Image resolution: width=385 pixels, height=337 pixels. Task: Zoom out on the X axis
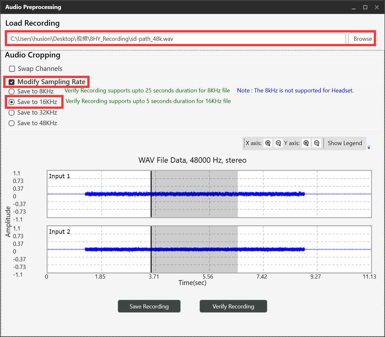pyautogui.click(x=278, y=143)
